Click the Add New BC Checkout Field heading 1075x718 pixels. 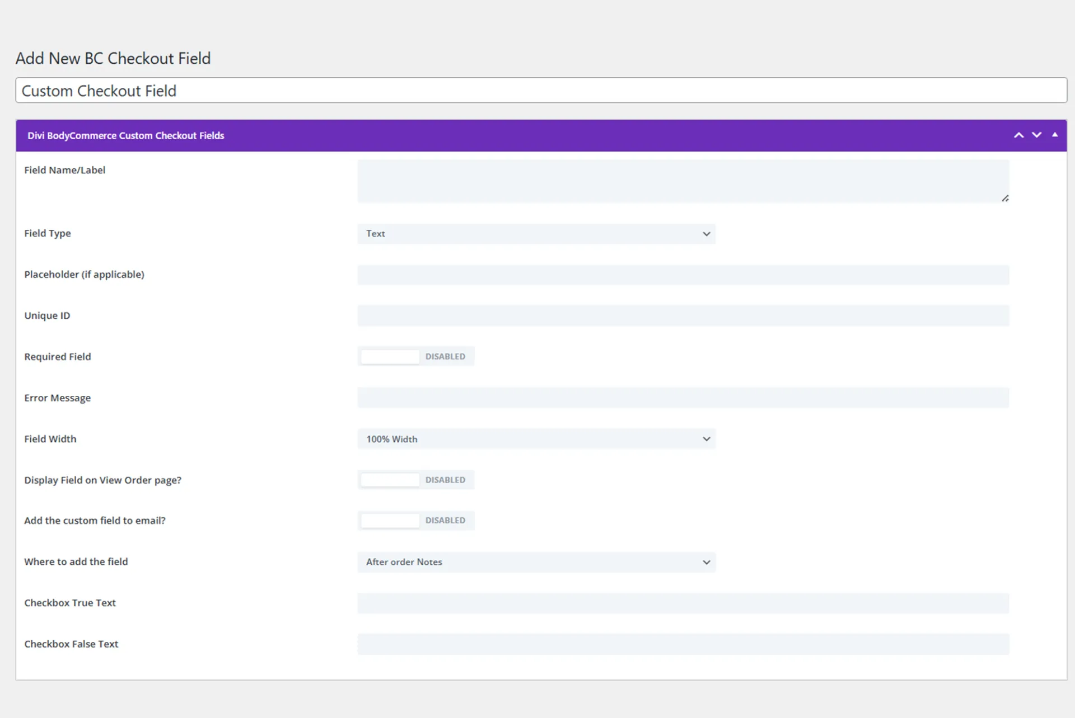113,58
